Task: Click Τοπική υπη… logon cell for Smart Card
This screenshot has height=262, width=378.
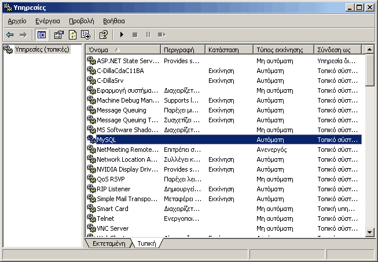Action: click(336, 209)
